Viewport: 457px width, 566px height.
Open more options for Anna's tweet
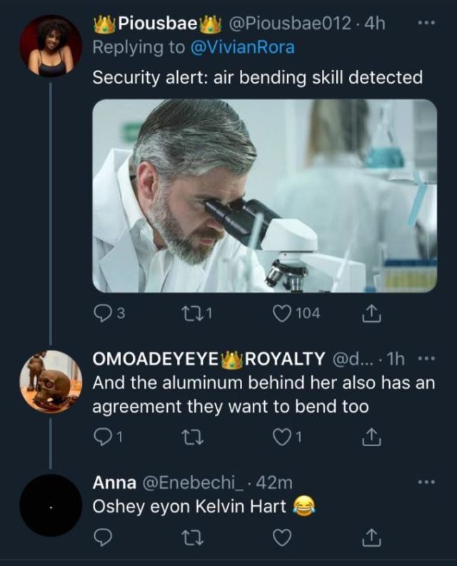pos(427,483)
